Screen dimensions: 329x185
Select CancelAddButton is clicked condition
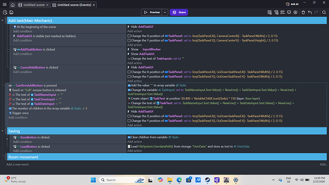(x=36, y=68)
